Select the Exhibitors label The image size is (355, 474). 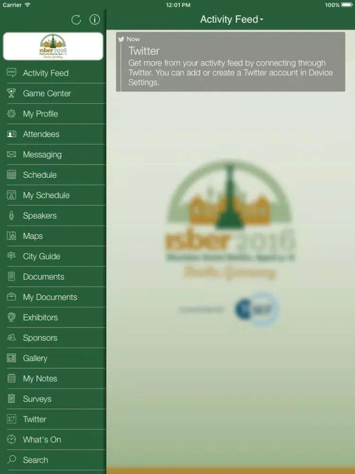[40, 318]
